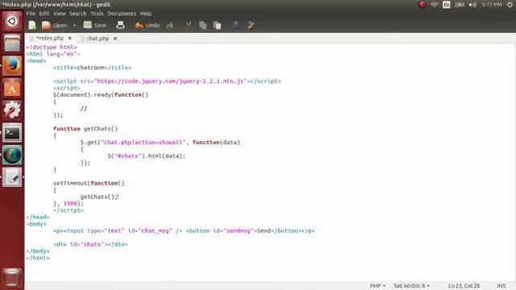Open the sound volume indicator
The image size is (516, 290).
[472, 5]
